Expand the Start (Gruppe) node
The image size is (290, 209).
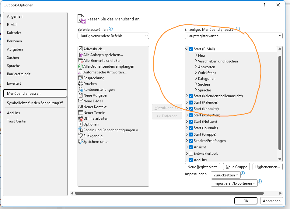point(187,134)
